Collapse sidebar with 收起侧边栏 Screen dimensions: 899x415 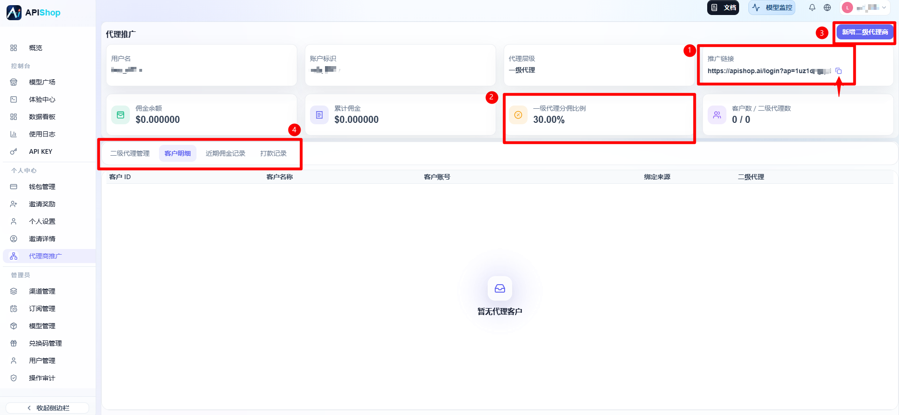click(47, 408)
